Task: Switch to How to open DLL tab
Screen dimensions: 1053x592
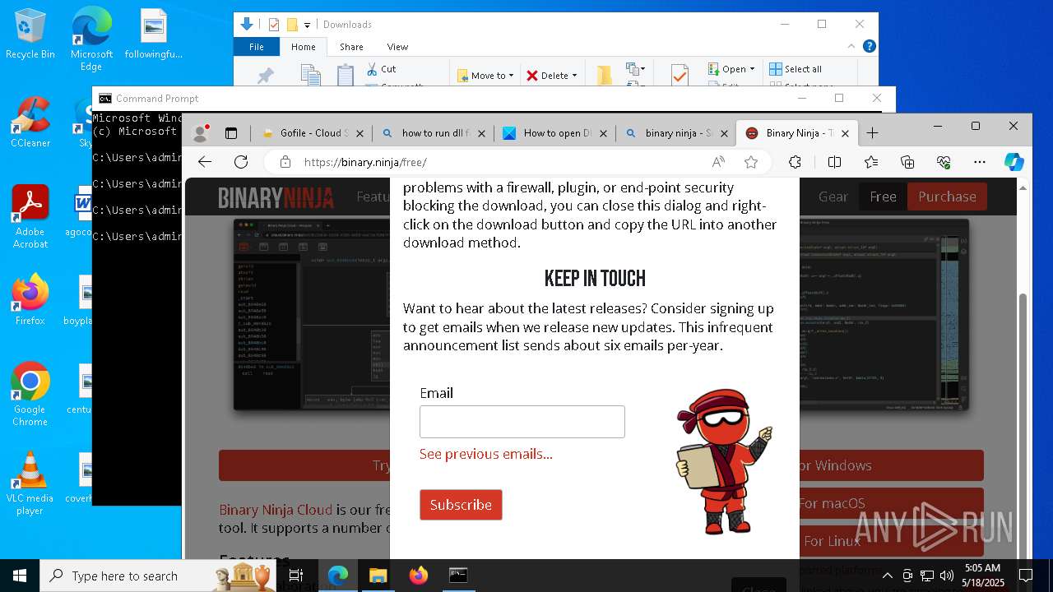Action: pos(555,133)
